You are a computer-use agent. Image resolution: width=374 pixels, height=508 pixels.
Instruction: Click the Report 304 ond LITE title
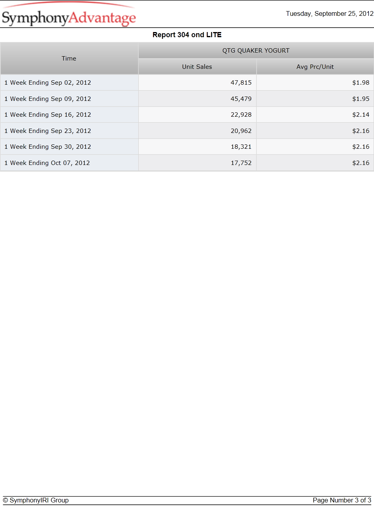point(187,35)
